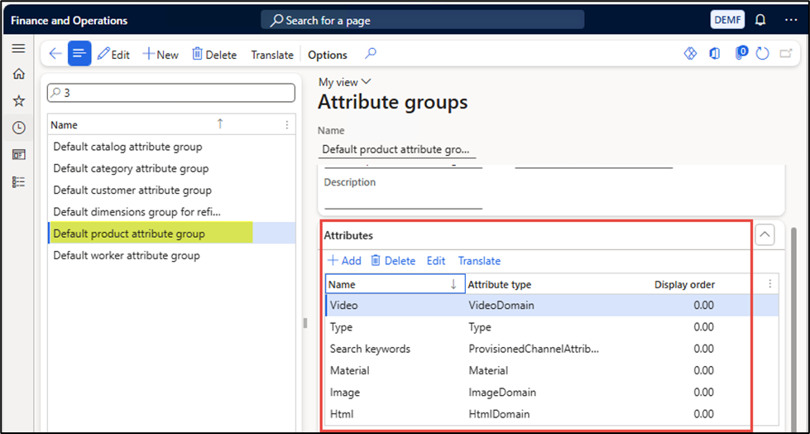Open Modules list icon in sidebar
Screen dimensions: 810x434
pos(18,181)
